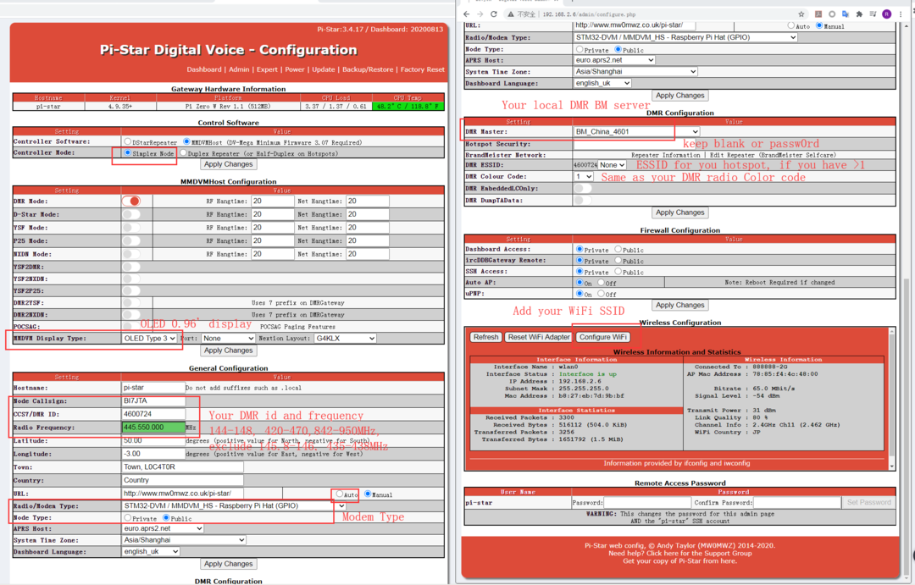Enable the D-Star Mode switch
The height and width of the screenshot is (585, 915).
(131, 214)
